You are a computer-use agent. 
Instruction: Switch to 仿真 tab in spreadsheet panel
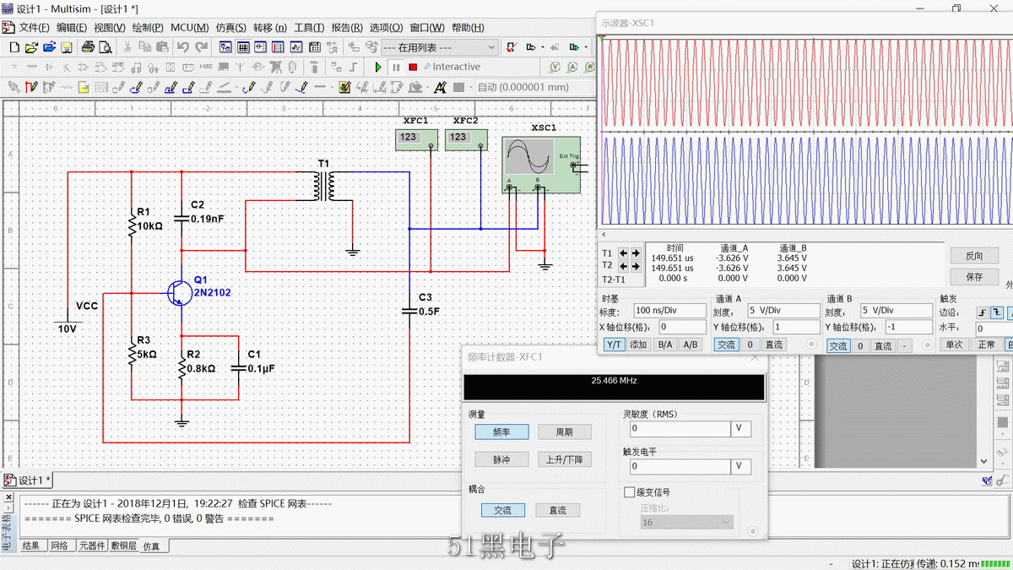click(154, 546)
